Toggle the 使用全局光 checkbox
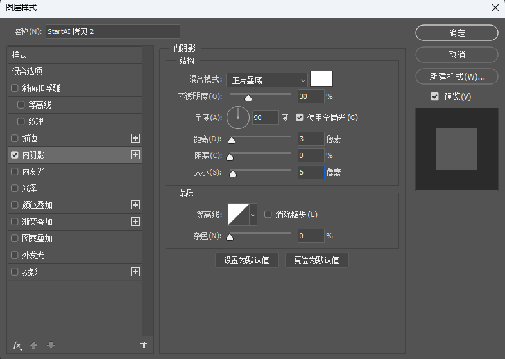This screenshot has width=505, height=359. (300, 118)
